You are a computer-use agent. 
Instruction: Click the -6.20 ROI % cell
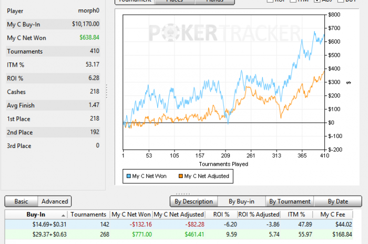[x=230, y=225]
